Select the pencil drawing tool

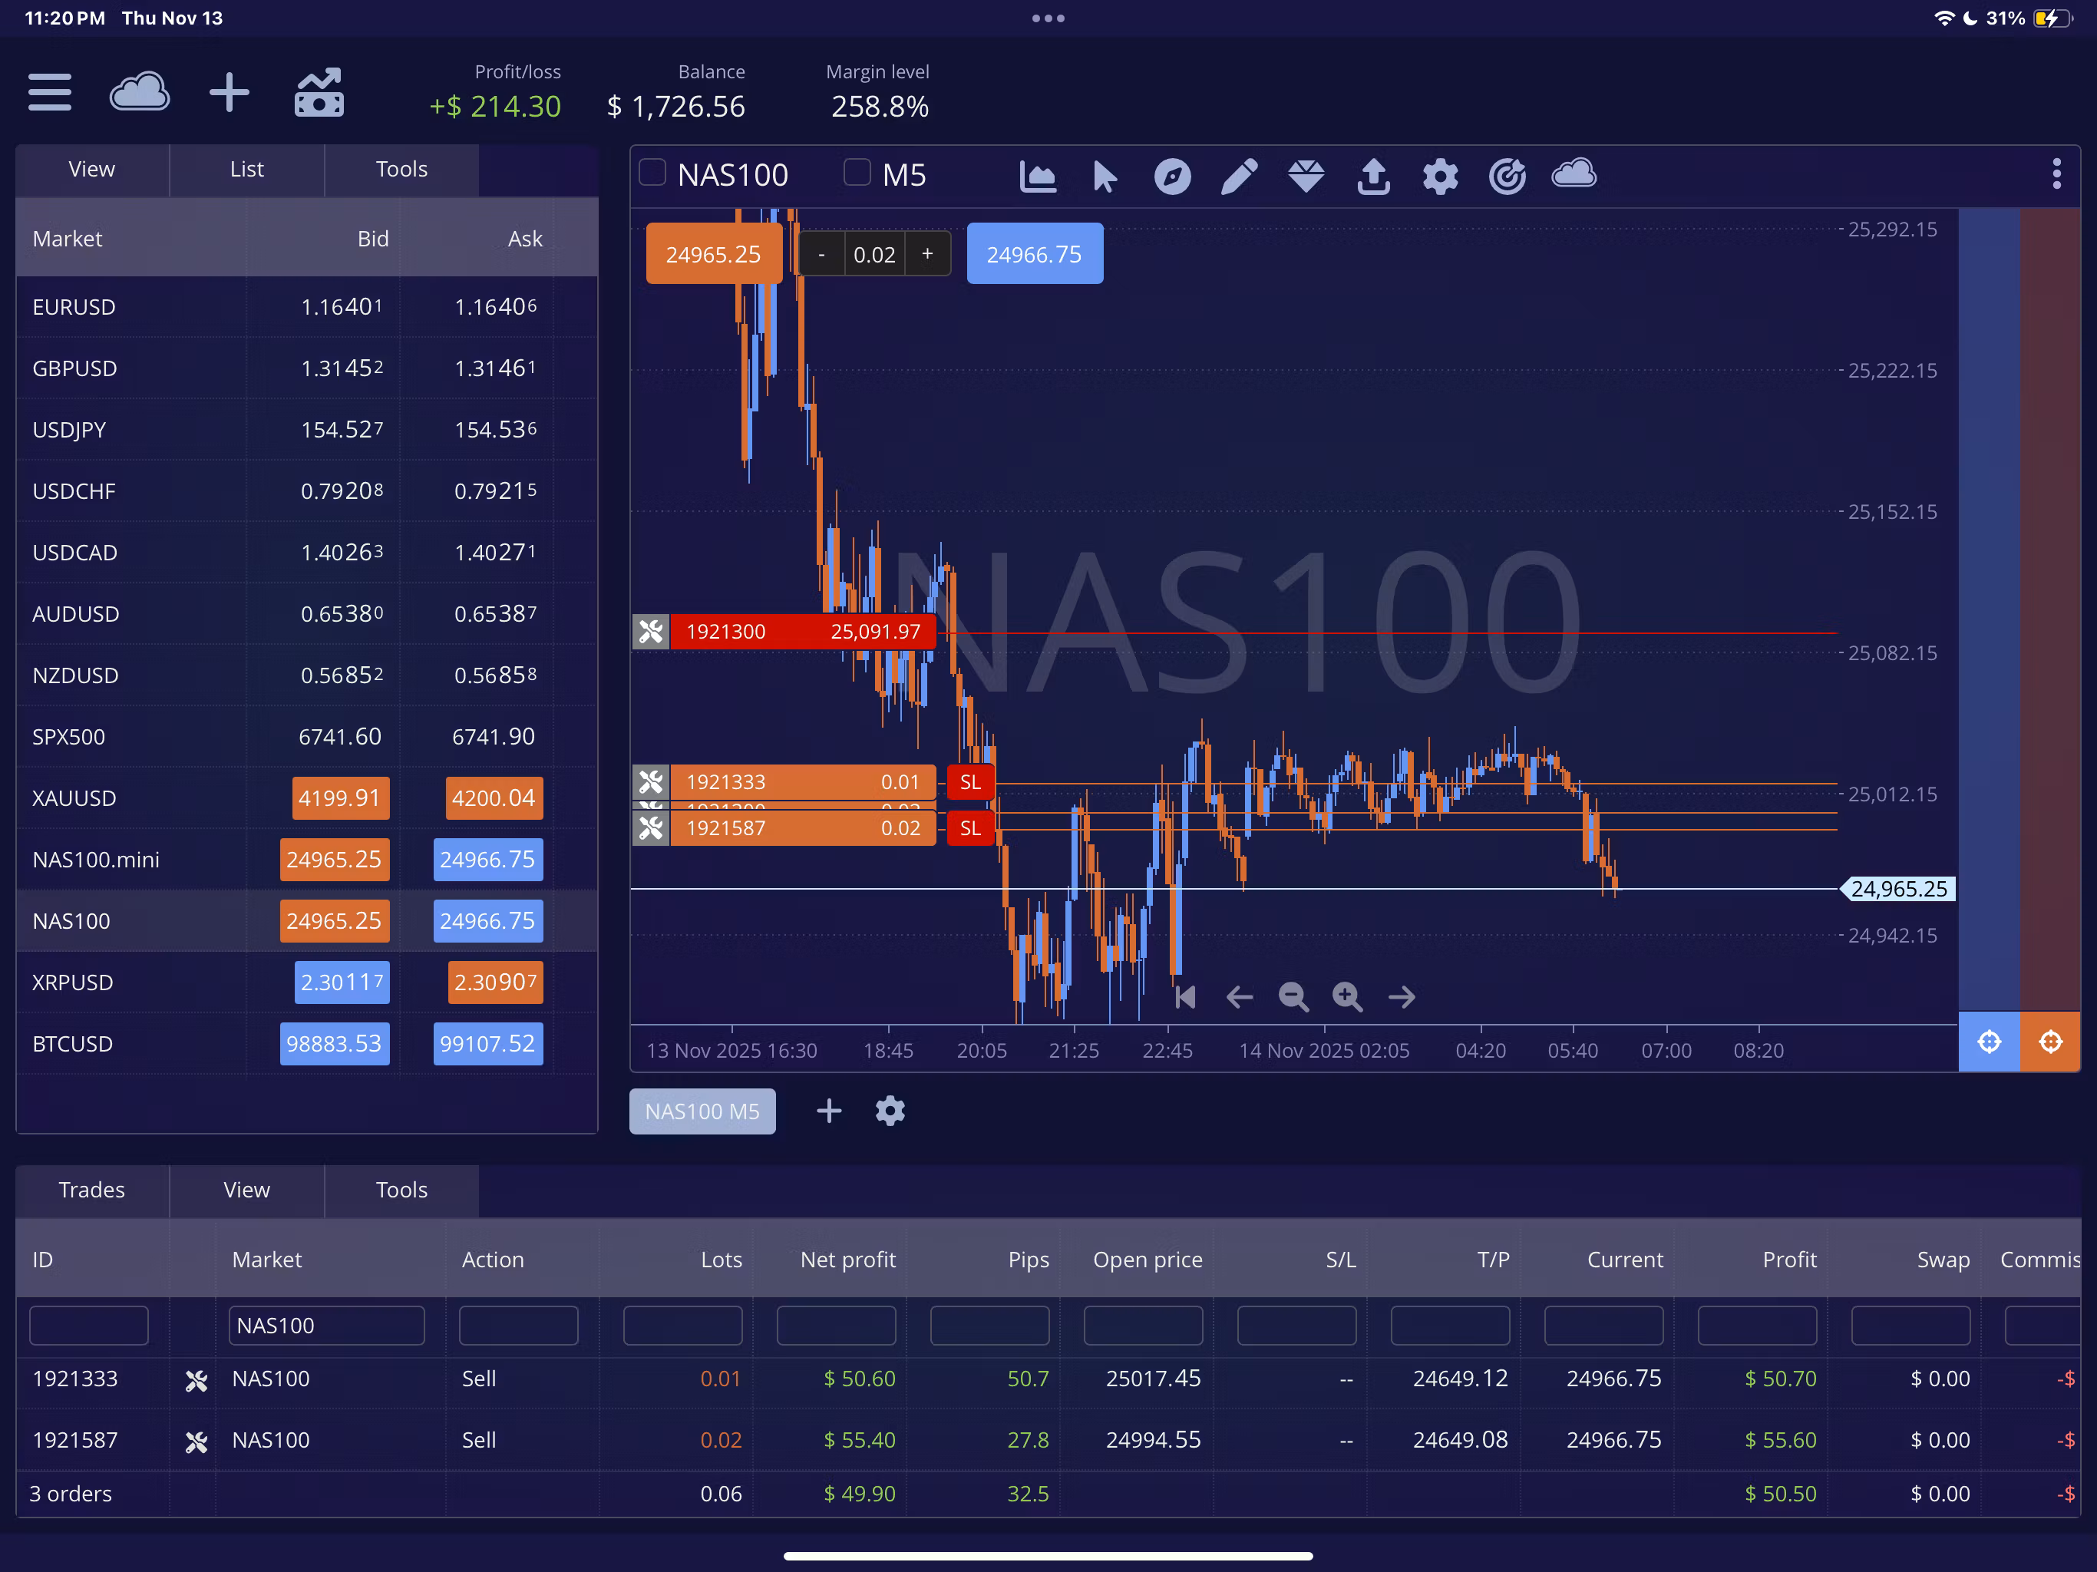coord(1239,177)
